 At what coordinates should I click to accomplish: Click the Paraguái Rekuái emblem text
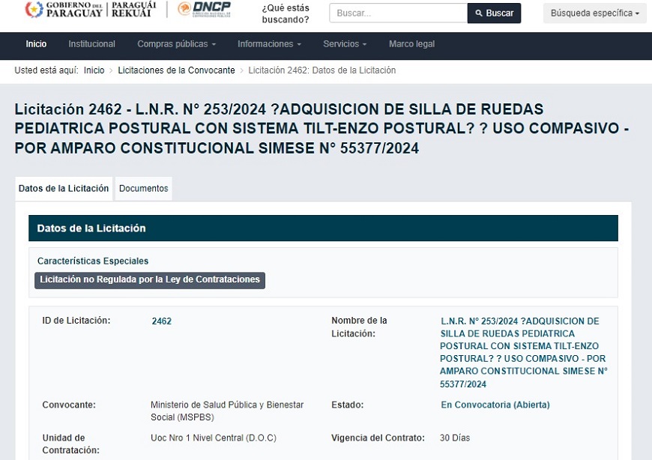coord(133,9)
